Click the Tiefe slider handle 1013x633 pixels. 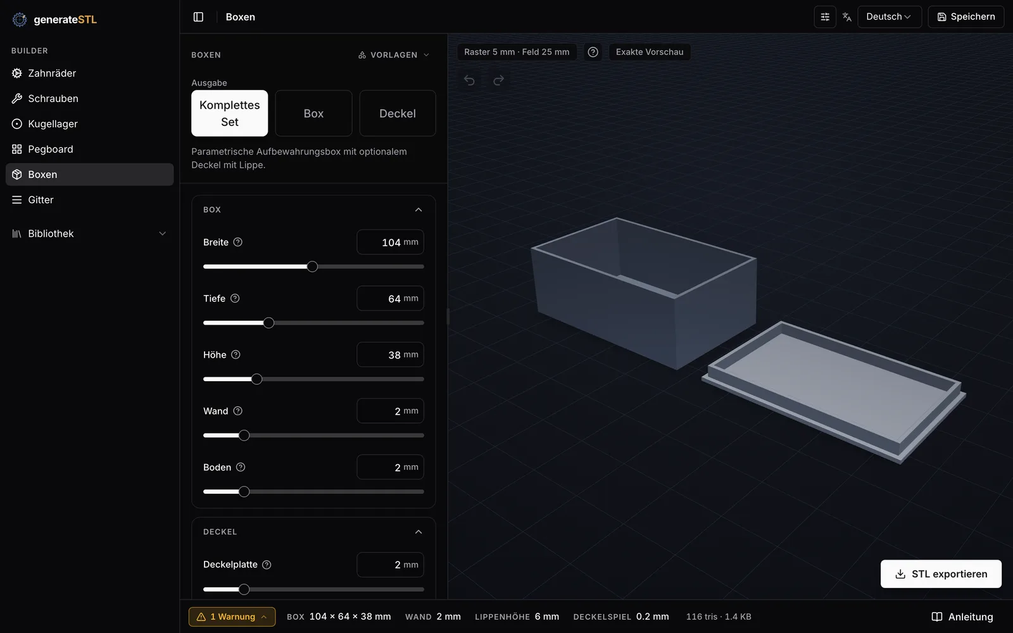tap(268, 323)
